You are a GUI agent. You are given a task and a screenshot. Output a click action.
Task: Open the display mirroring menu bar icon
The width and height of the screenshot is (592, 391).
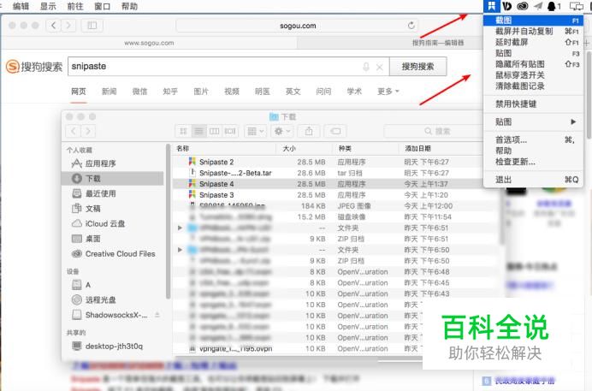click(x=576, y=6)
